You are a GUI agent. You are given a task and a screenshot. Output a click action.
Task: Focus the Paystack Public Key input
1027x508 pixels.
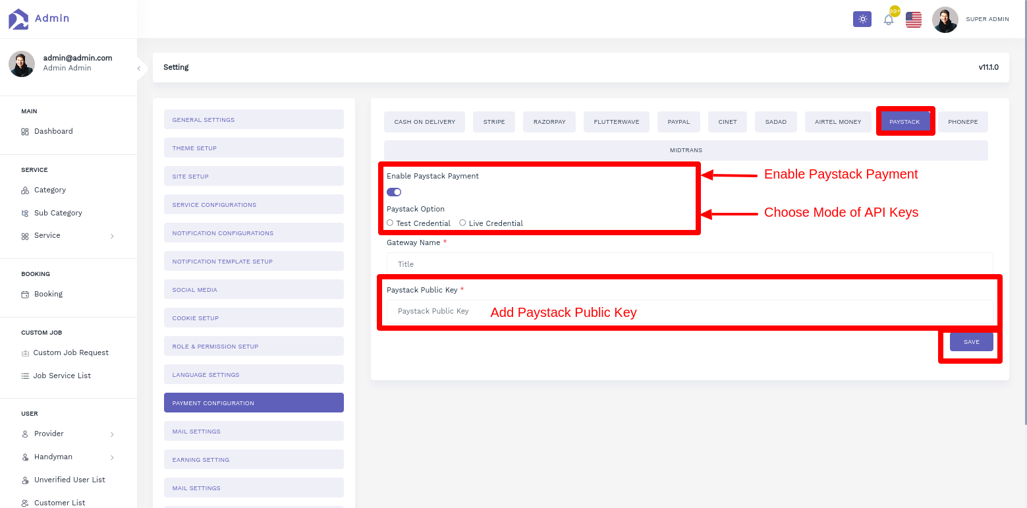[690, 311]
